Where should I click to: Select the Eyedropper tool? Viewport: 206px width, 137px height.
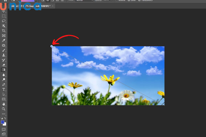pyautogui.click(x=3, y=40)
